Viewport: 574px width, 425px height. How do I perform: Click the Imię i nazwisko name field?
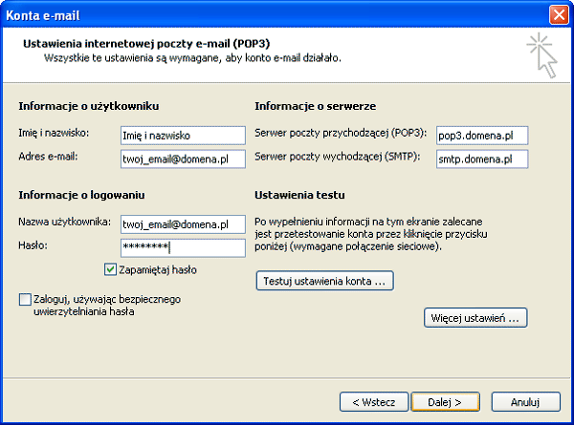point(183,136)
